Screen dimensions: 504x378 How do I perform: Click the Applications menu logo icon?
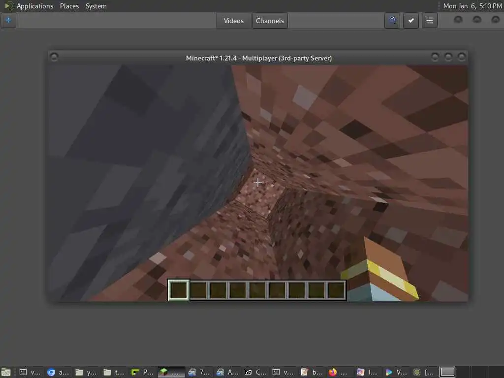coord(9,6)
